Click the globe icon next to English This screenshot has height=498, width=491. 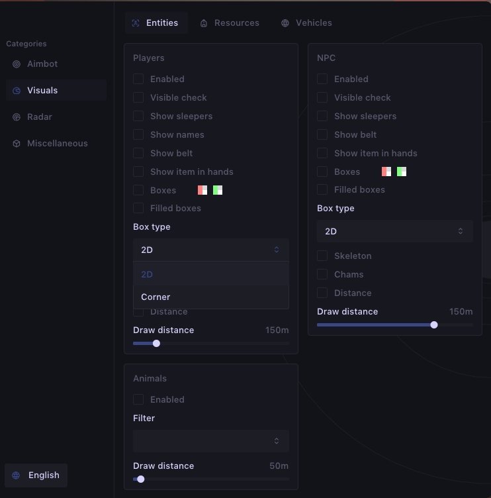click(x=16, y=475)
